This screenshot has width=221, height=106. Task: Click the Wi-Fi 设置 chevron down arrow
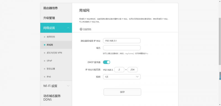pyautogui.click(x=68, y=86)
